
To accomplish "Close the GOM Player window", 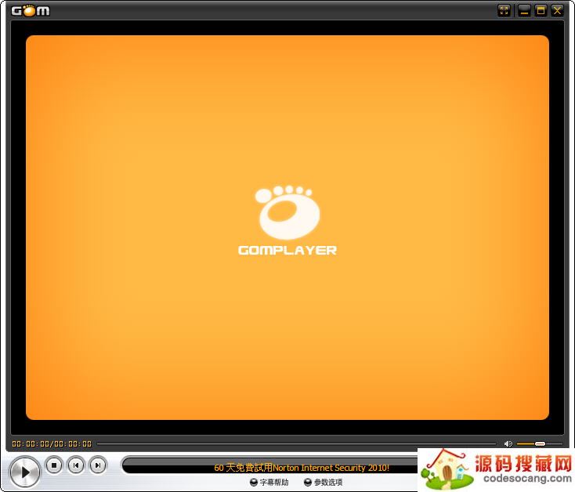I will click(x=557, y=10).
